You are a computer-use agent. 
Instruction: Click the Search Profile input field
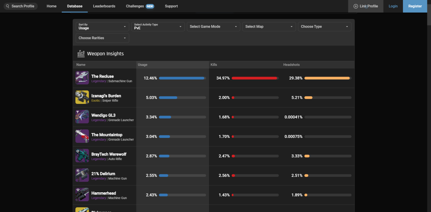coord(20,6)
